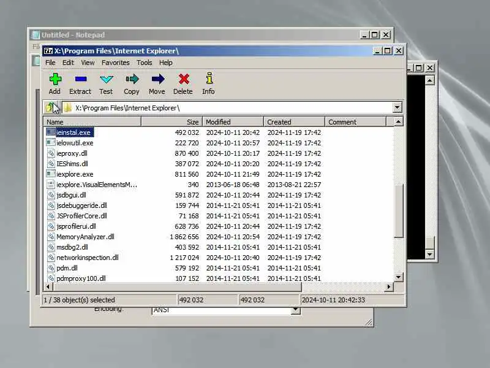The height and width of the screenshot is (368, 490).
Task: Click the ieinstal.exe file icon
Action: 50,132
